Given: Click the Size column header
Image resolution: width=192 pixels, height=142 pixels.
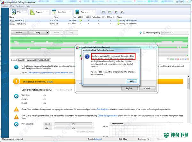Looking at the screenshot, I should [56, 17].
